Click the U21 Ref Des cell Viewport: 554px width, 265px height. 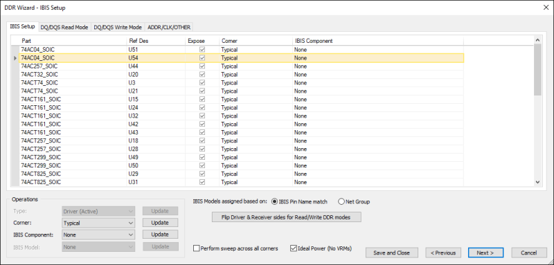click(156, 91)
